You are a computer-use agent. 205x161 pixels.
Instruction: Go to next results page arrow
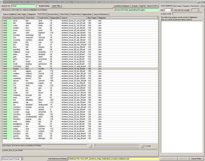[x=142, y=146]
